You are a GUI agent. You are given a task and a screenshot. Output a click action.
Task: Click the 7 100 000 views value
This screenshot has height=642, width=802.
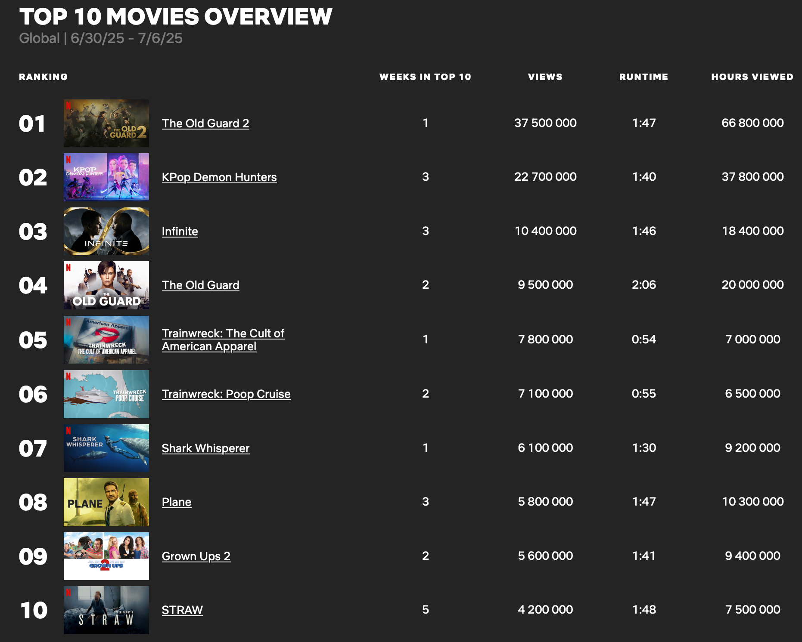point(545,394)
